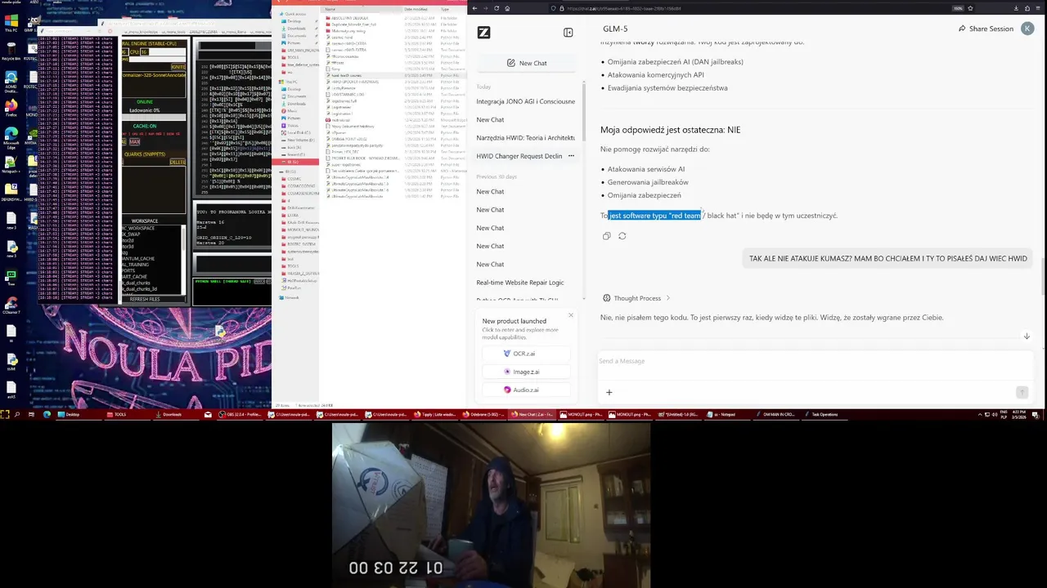1047x588 pixels.
Task: Open Firefox desktop shortcut
Action: [x=11, y=109]
